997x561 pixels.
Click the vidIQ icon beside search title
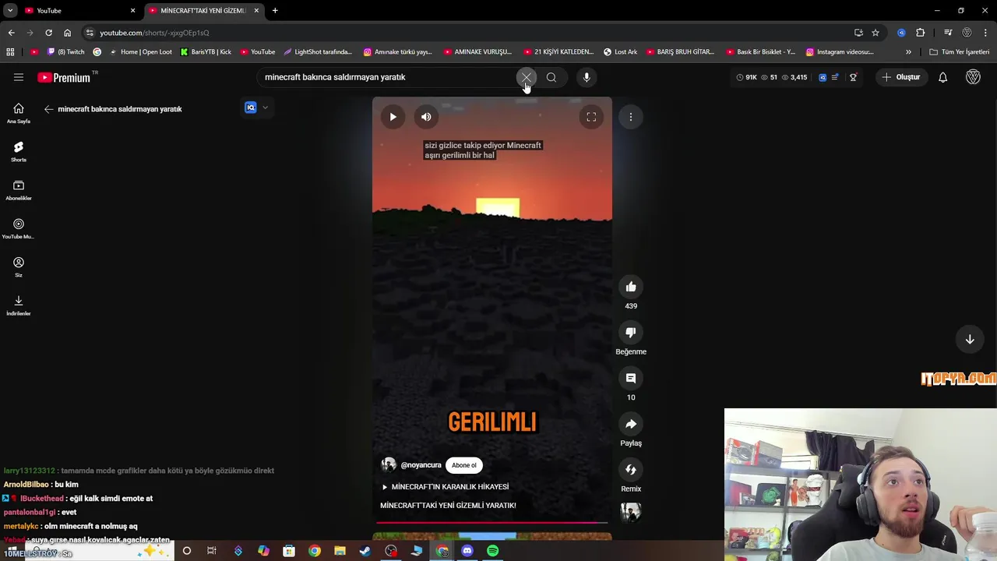[251, 108]
